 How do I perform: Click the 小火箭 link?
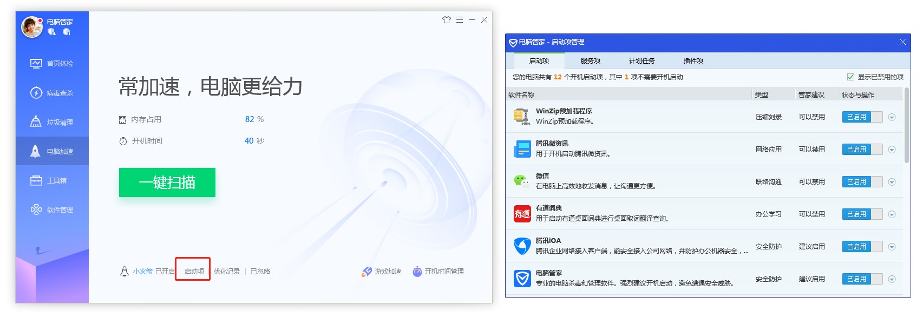(143, 272)
